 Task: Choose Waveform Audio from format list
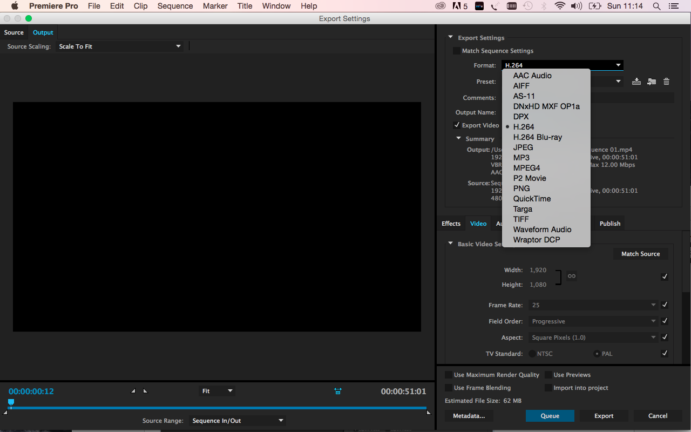[x=546, y=230]
